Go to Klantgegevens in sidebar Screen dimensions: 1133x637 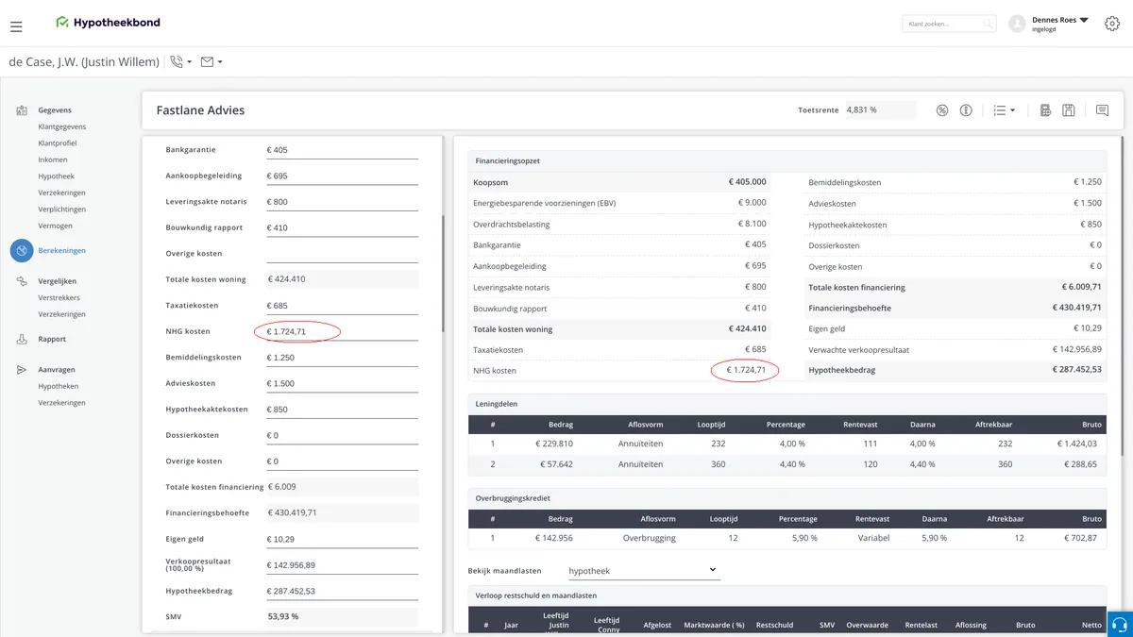point(62,126)
